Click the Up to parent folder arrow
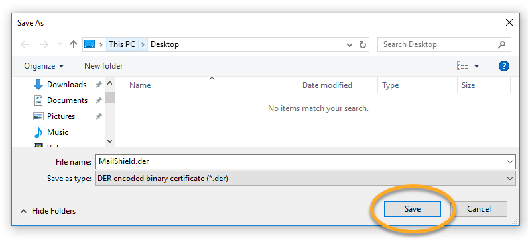Viewport: 528px width, 240px height. (74, 44)
